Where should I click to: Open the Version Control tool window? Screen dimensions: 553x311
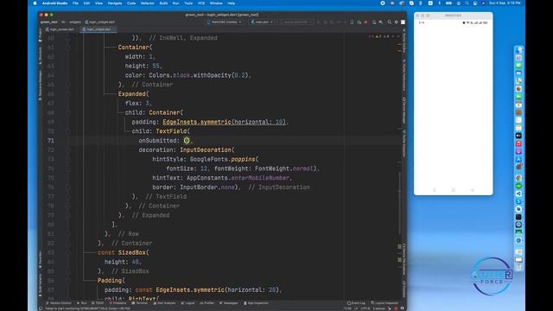pyautogui.click(x=59, y=303)
